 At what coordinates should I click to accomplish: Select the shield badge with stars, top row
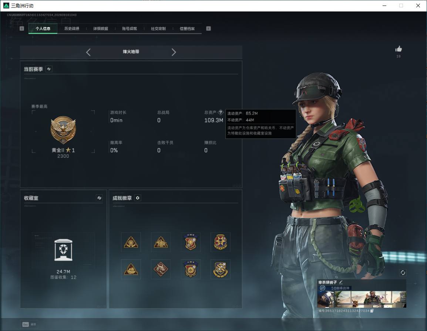coord(191,242)
